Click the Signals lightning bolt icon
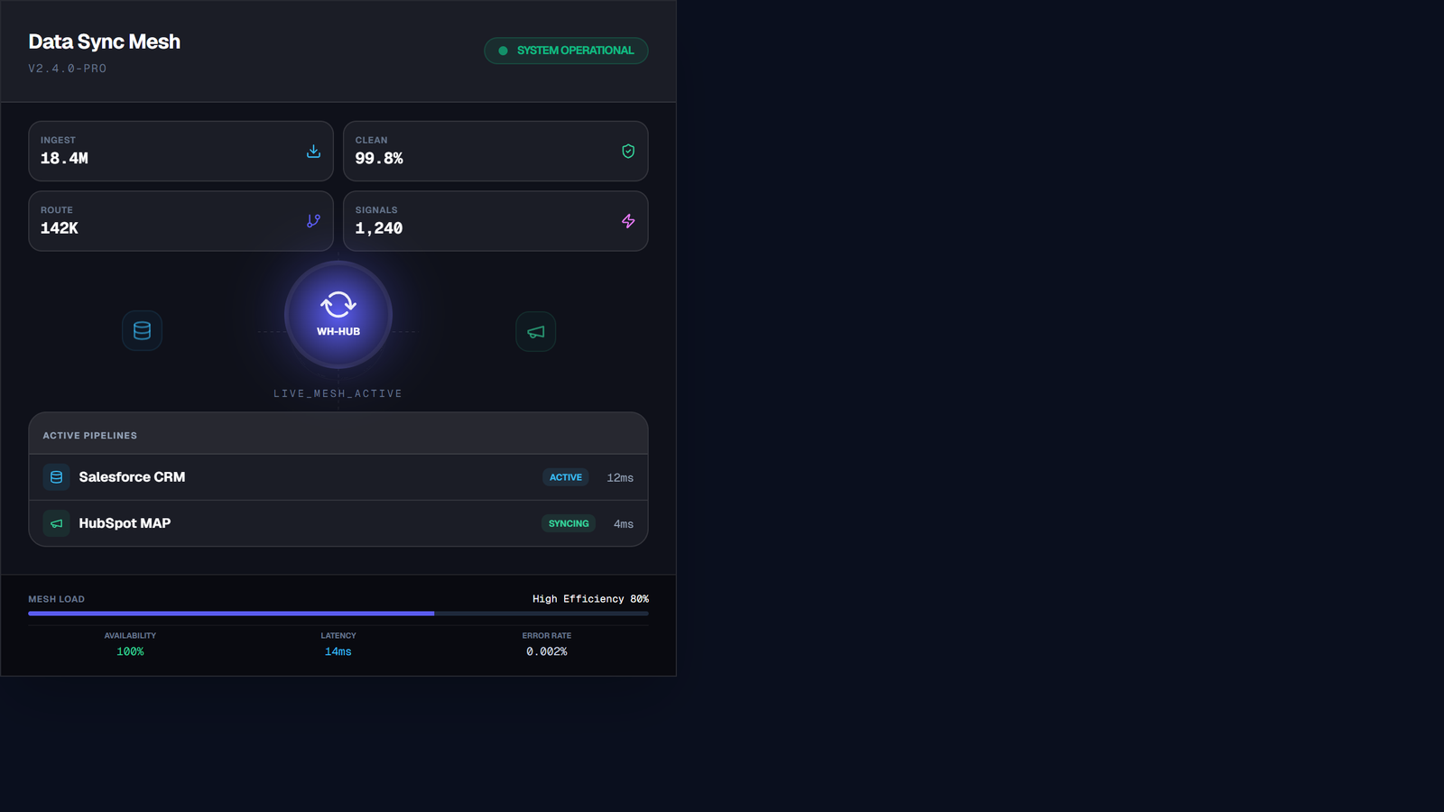This screenshot has width=1444, height=812. (x=628, y=221)
